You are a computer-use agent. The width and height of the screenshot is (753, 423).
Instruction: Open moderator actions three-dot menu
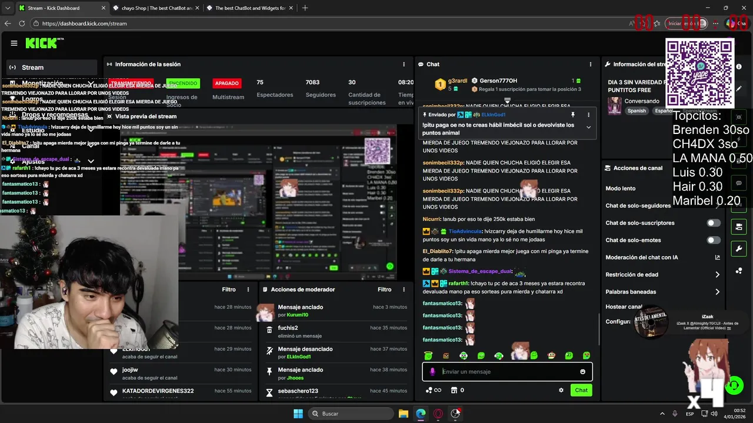[404, 289]
